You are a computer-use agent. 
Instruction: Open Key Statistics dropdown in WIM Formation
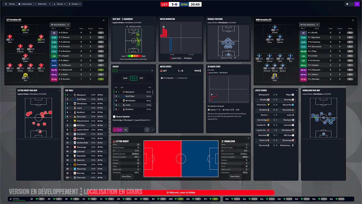click(x=310, y=25)
